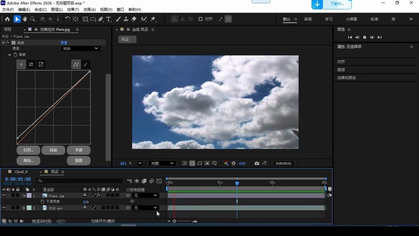The width and height of the screenshot is (419, 236).
Task: Select the Type text tool
Action: (108, 19)
